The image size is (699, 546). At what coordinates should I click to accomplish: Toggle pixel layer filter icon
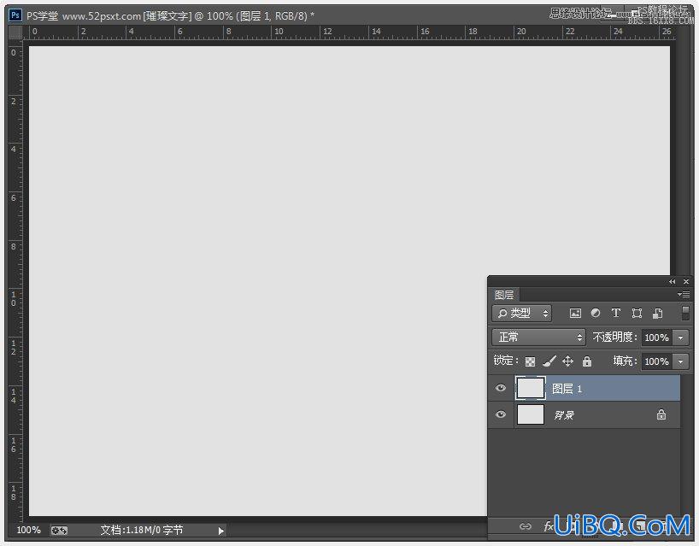coord(575,314)
